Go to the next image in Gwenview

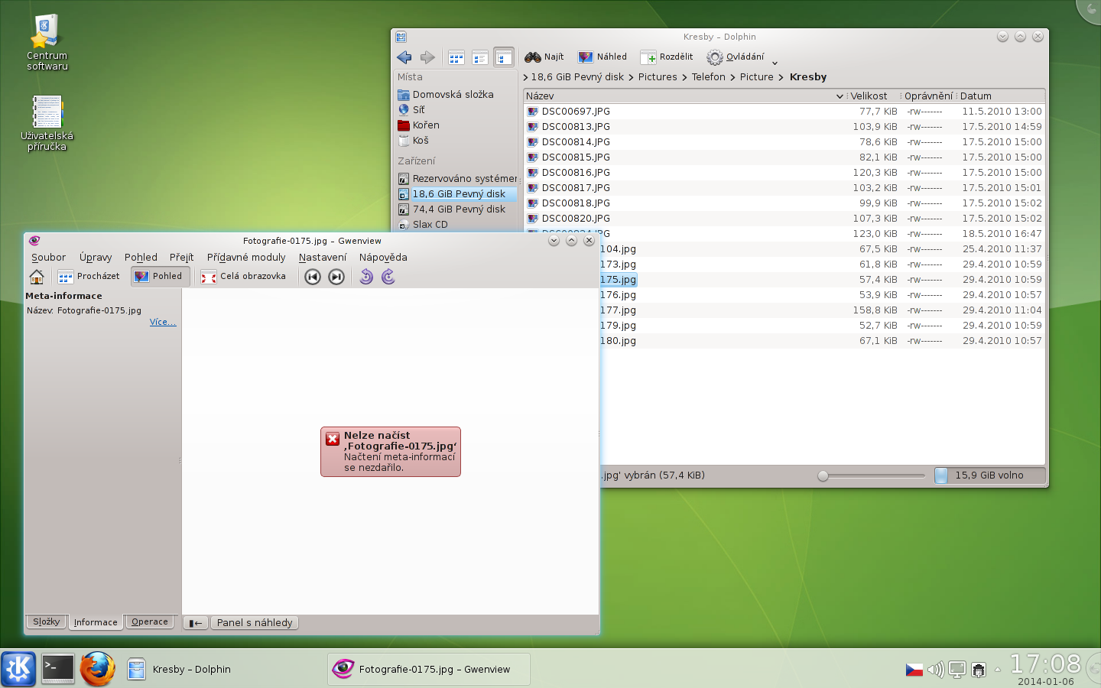[336, 277]
